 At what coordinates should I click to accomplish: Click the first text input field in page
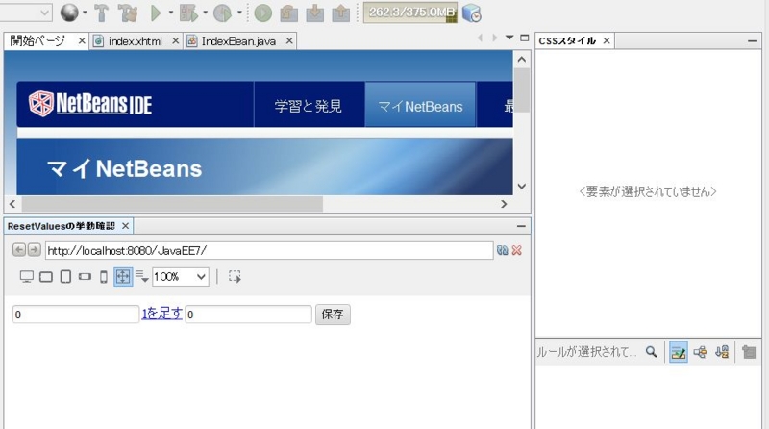tap(76, 315)
